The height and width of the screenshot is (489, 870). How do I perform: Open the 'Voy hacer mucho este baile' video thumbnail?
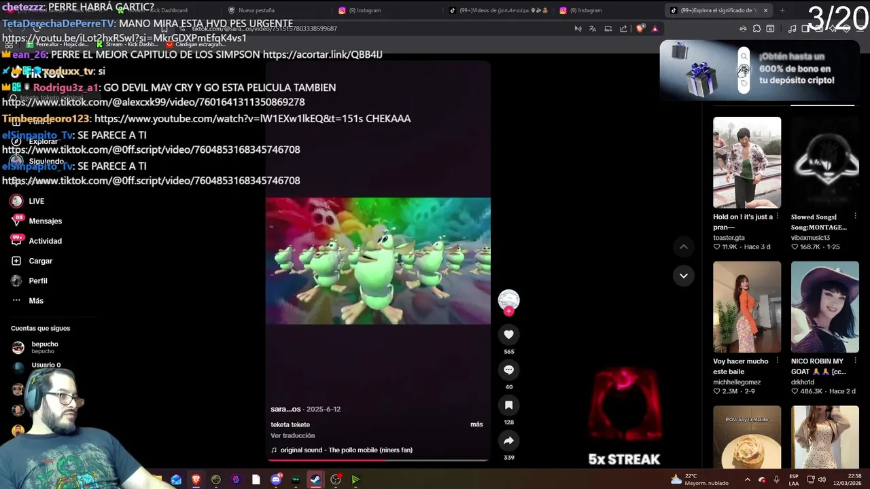point(746,307)
